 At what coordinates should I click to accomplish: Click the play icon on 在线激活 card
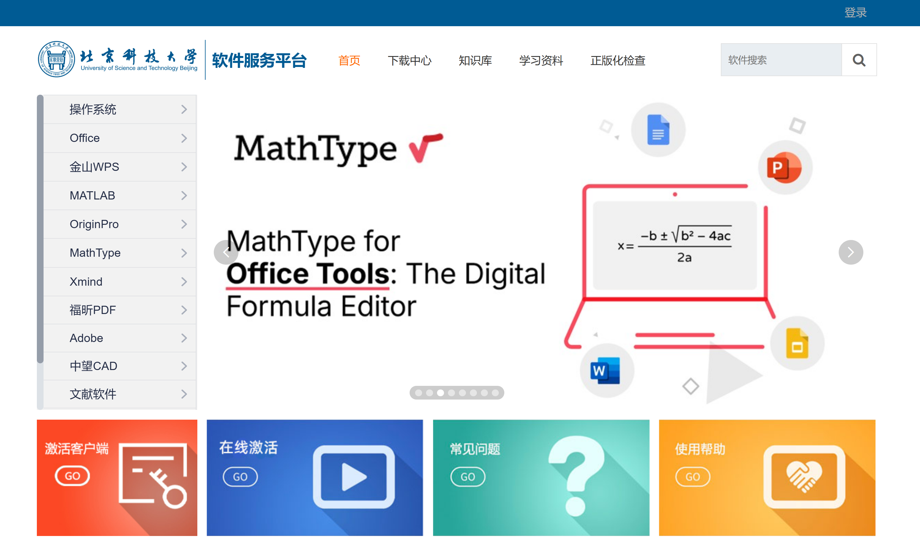[x=354, y=477]
